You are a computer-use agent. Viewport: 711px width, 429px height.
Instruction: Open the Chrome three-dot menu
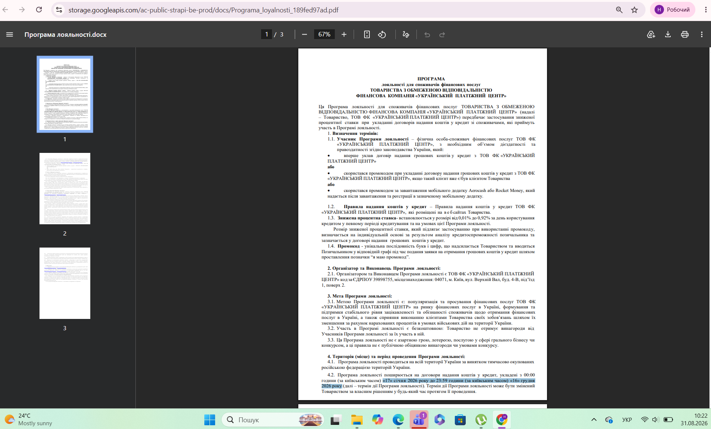(706, 10)
